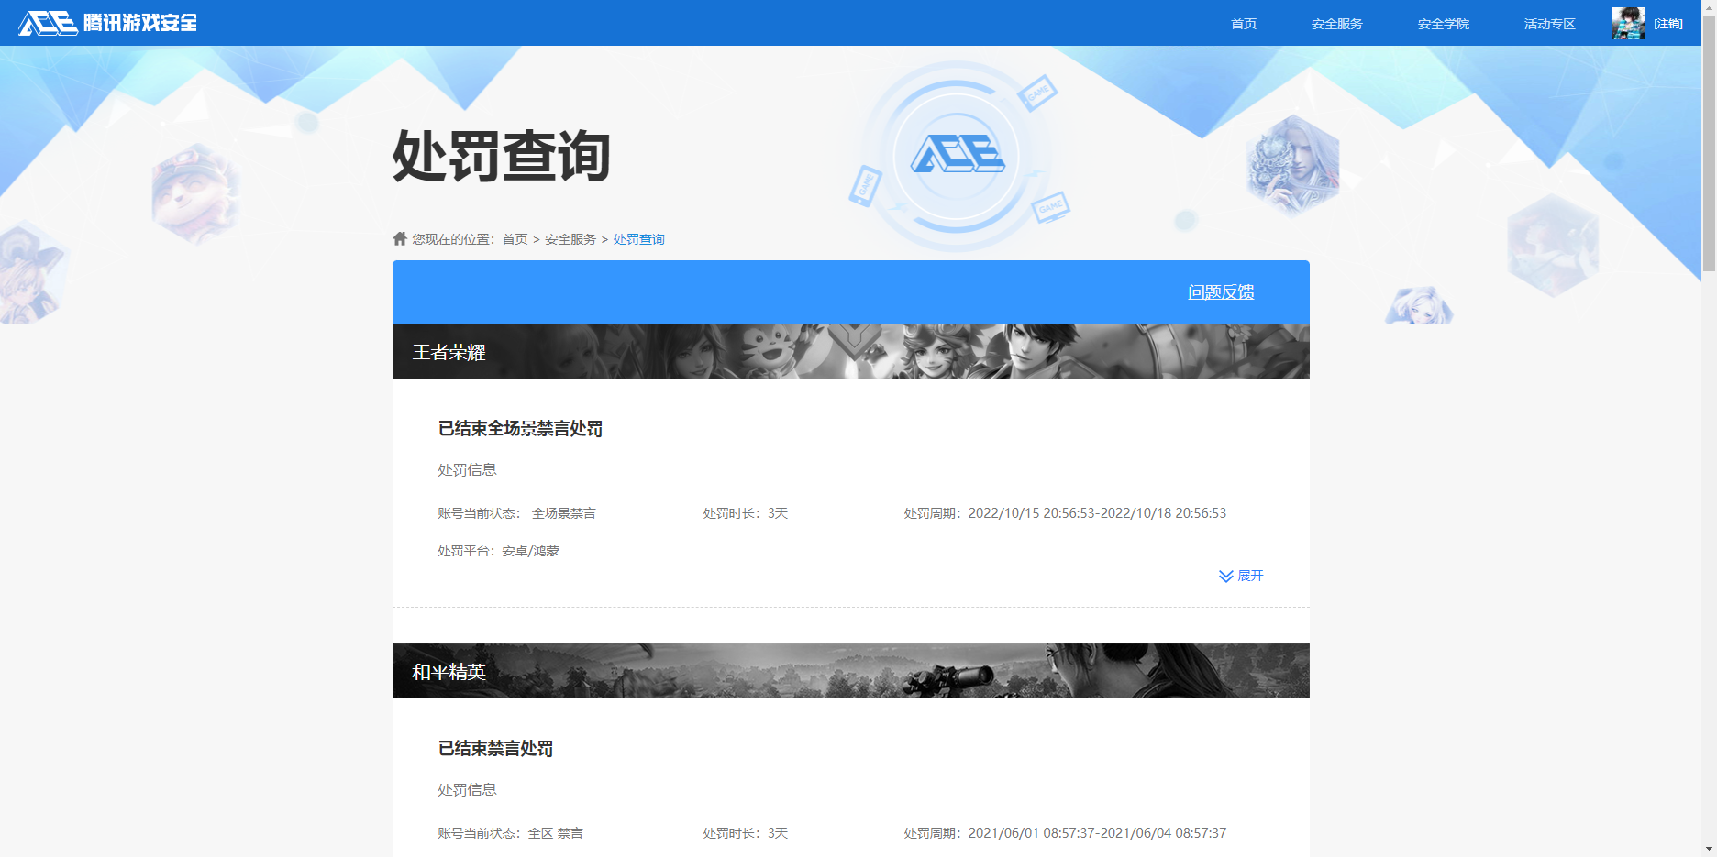Click the home icon in the breadcrumb
Screen dimensions: 1717x857
[x=400, y=238]
